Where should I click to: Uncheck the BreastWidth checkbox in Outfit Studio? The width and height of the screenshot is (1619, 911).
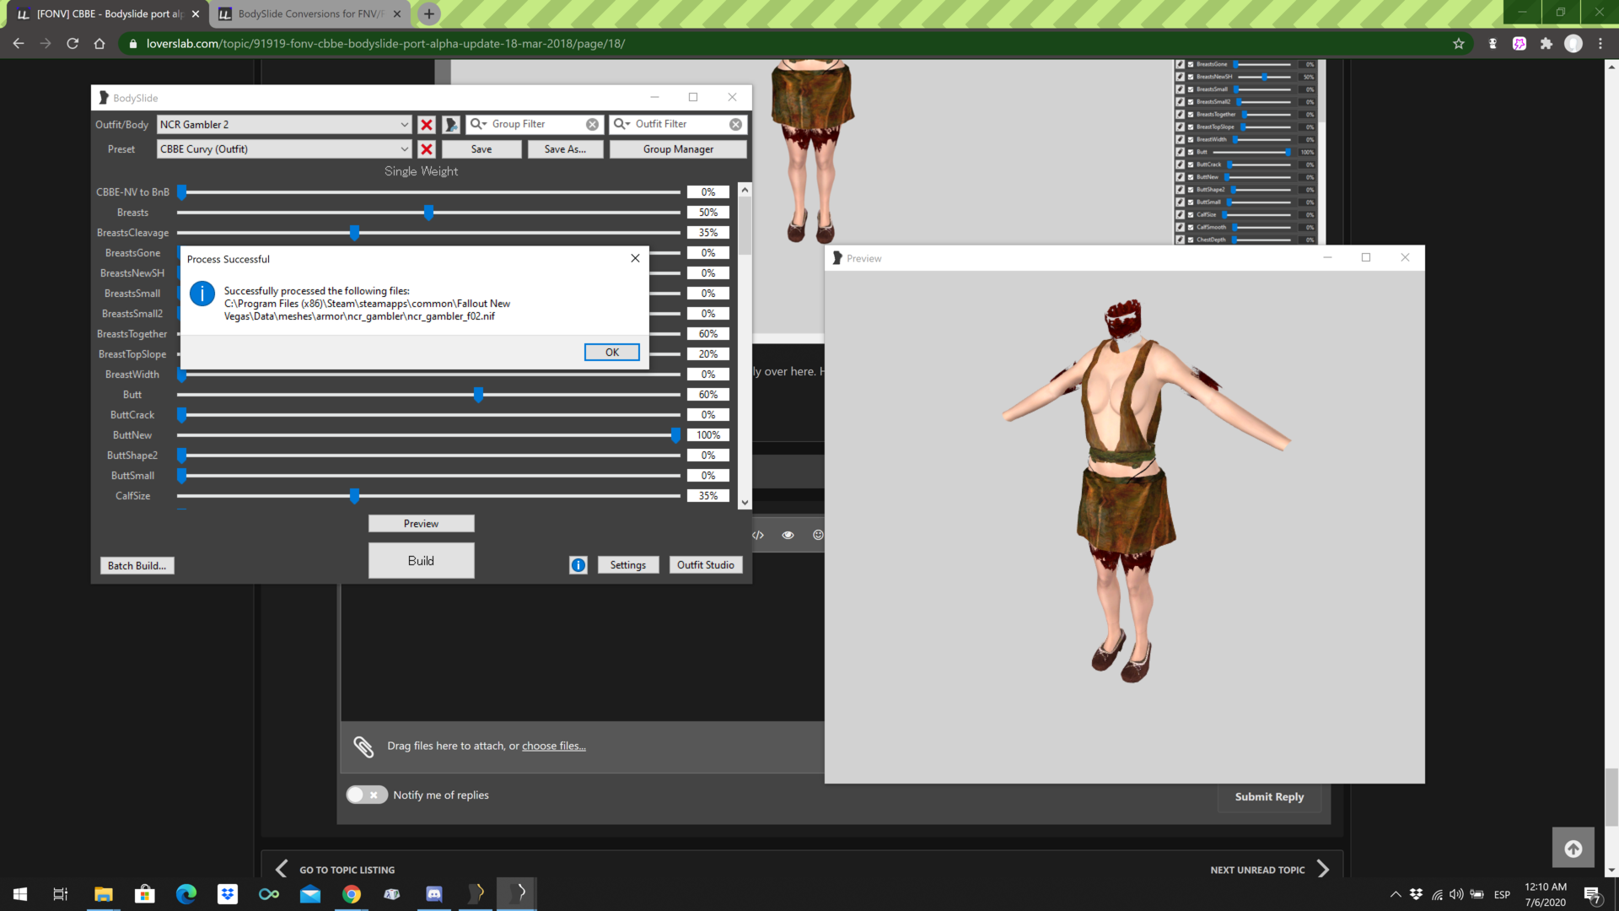pyautogui.click(x=1191, y=139)
